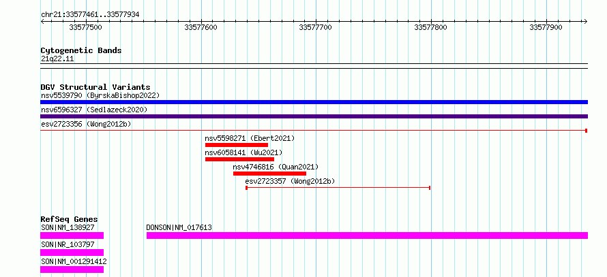The height and width of the screenshot is (277, 607).
Task: Click the nsv6596327 (Sedlazeck2020) label
Action: tap(94, 110)
